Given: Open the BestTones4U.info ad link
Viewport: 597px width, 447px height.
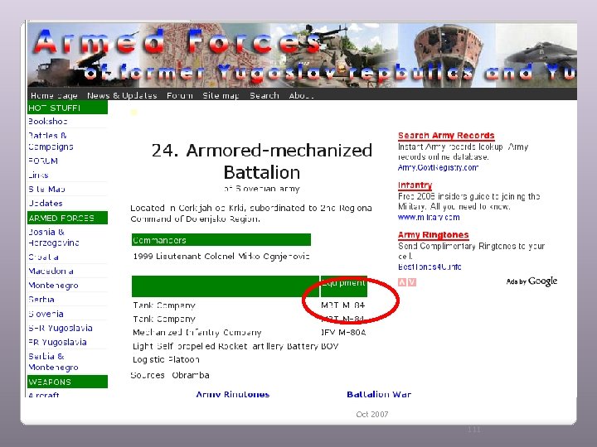Looking at the screenshot, I should [430, 267].
